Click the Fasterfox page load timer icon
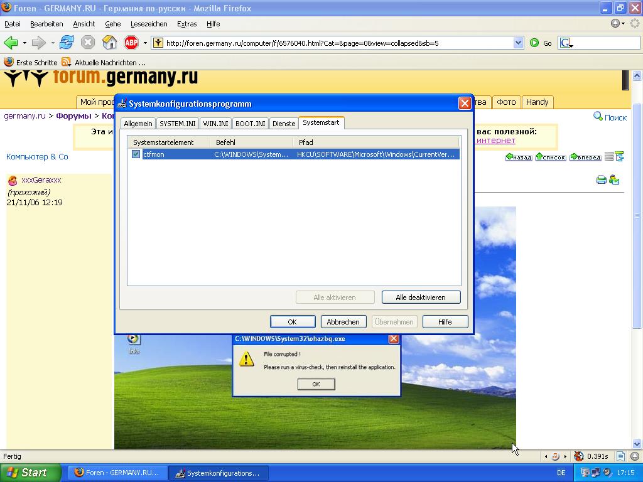The image size is (643, 482). coord(578,456)
